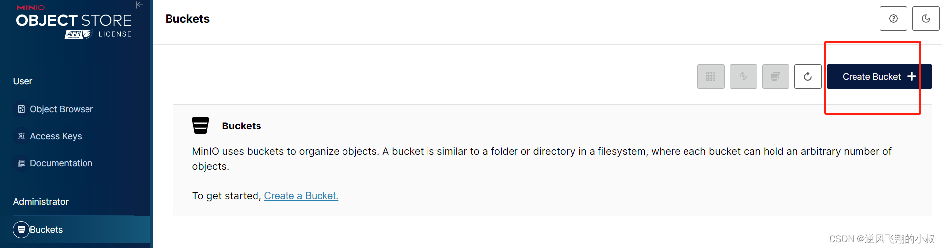Click the select multiple buckets grid icon
The height and width of the screenshot is (248, 942).
pyautogui.click(x=711, y=77)
